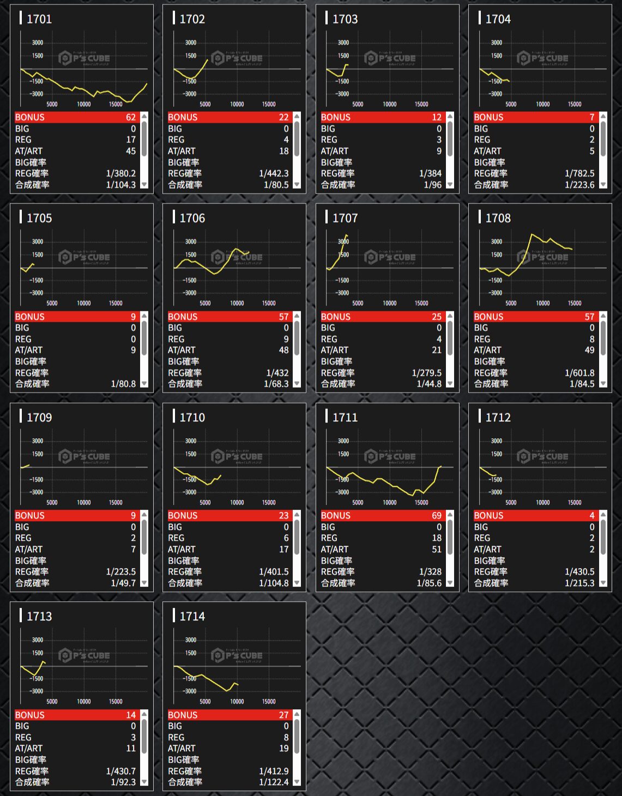Image resolution: width=622 pixels, height=796 pixels.
Task: Select machine number 1712 heading
Action: coord(498,417)
